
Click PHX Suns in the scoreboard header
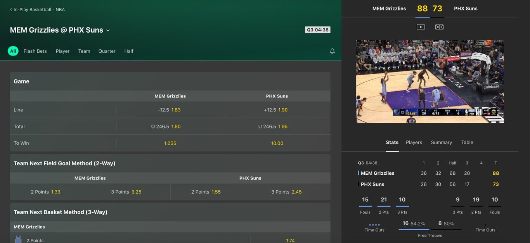466,9
